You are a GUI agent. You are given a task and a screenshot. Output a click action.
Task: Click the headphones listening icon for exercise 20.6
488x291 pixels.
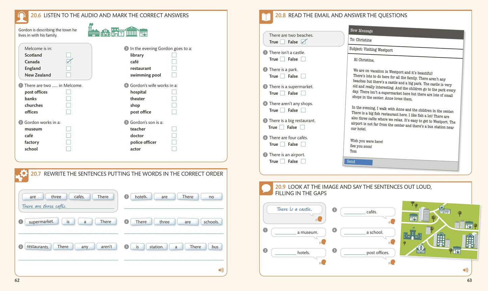pos(21,17)
